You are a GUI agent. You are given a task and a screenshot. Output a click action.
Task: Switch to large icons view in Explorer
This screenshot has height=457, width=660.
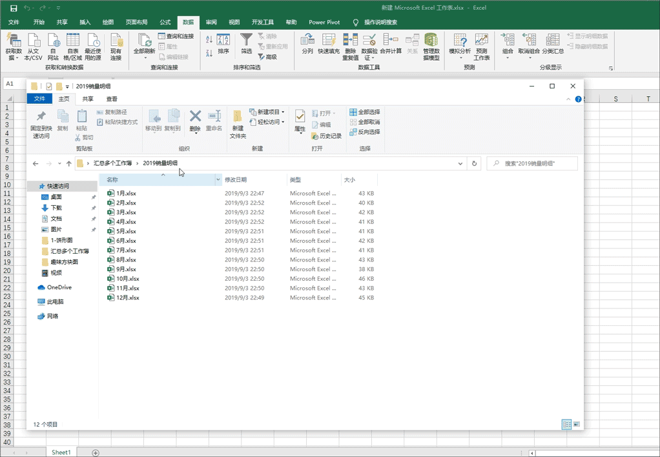(576, 425)
